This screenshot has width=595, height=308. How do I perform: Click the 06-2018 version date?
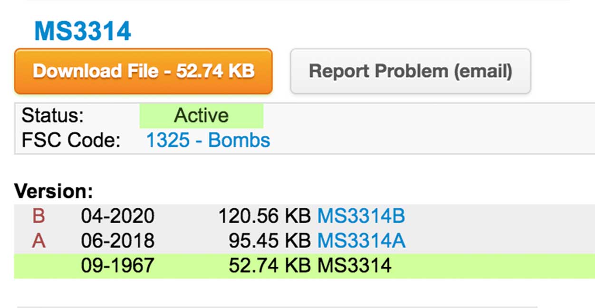tap(117, 241)
